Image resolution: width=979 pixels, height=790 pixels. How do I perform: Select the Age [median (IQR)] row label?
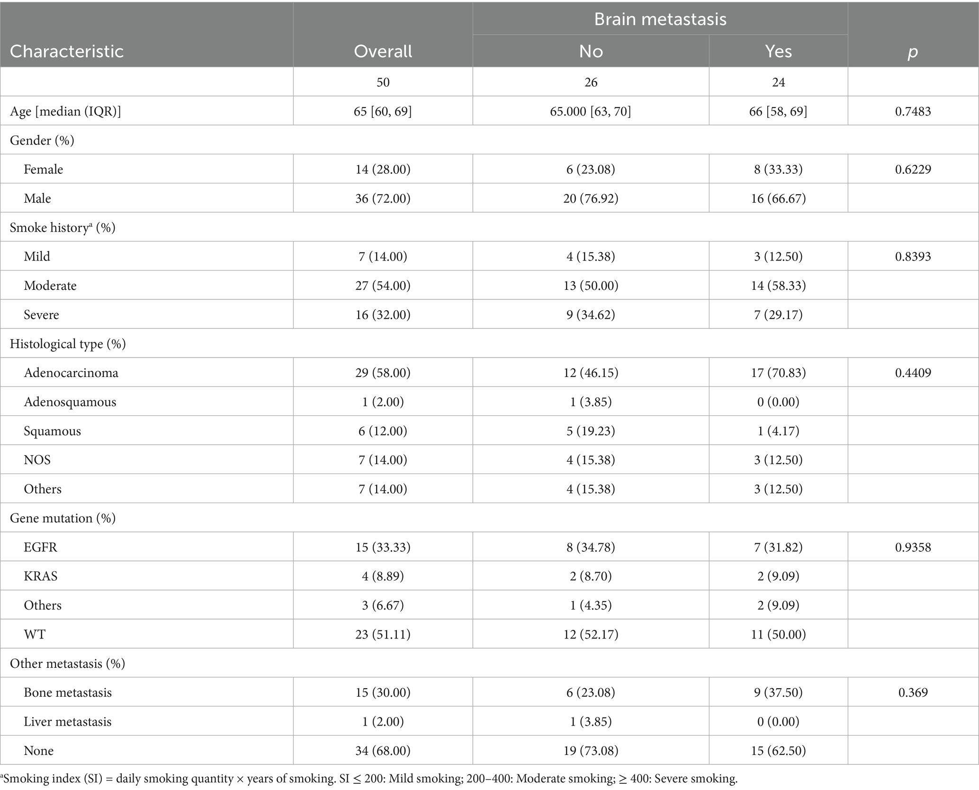(65, 111)
